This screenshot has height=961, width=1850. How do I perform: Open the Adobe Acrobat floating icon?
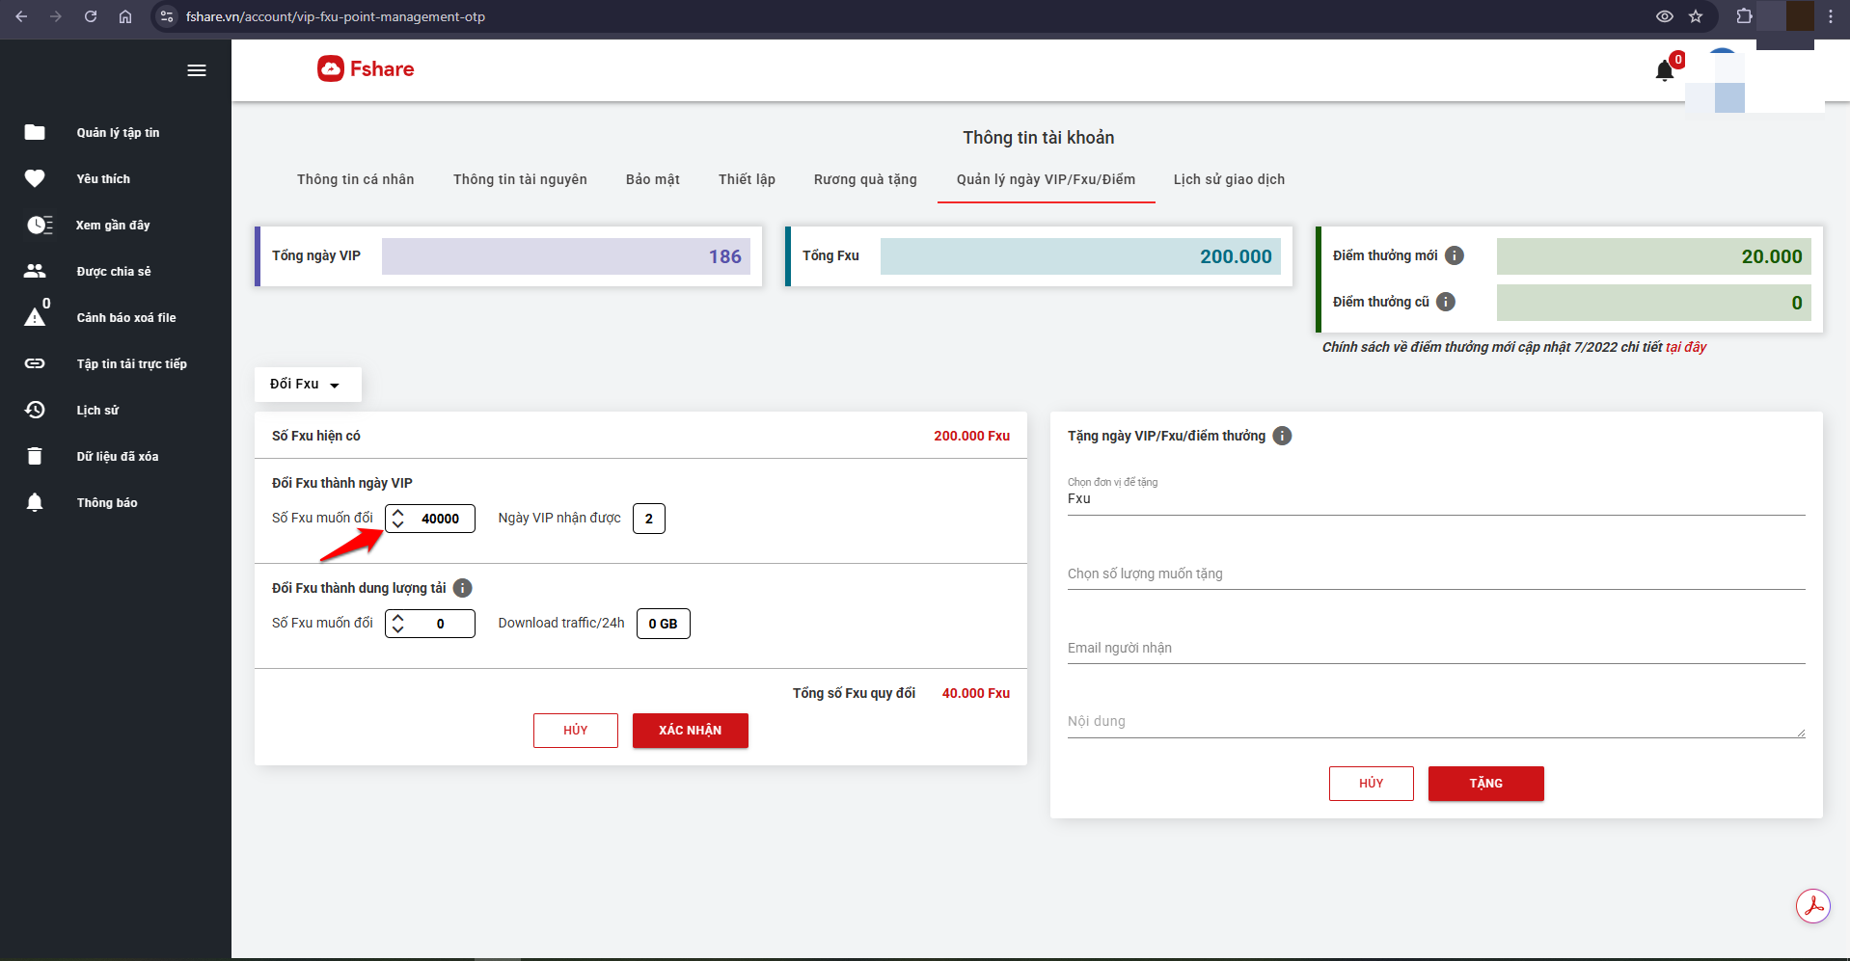(1812, 905)
